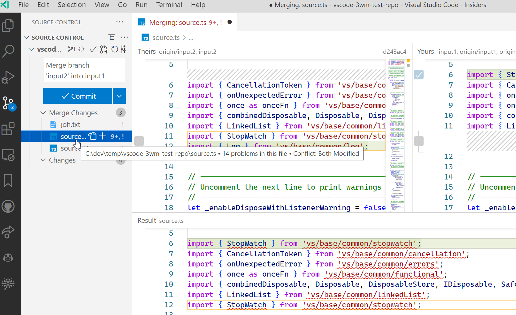The image size is (516, 315).
Task: Open the Explorer view in the activity bar
Action: pos(8,25)
